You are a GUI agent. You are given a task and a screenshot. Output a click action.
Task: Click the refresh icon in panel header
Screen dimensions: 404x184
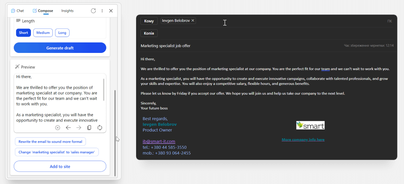click(x=93, y=11)
